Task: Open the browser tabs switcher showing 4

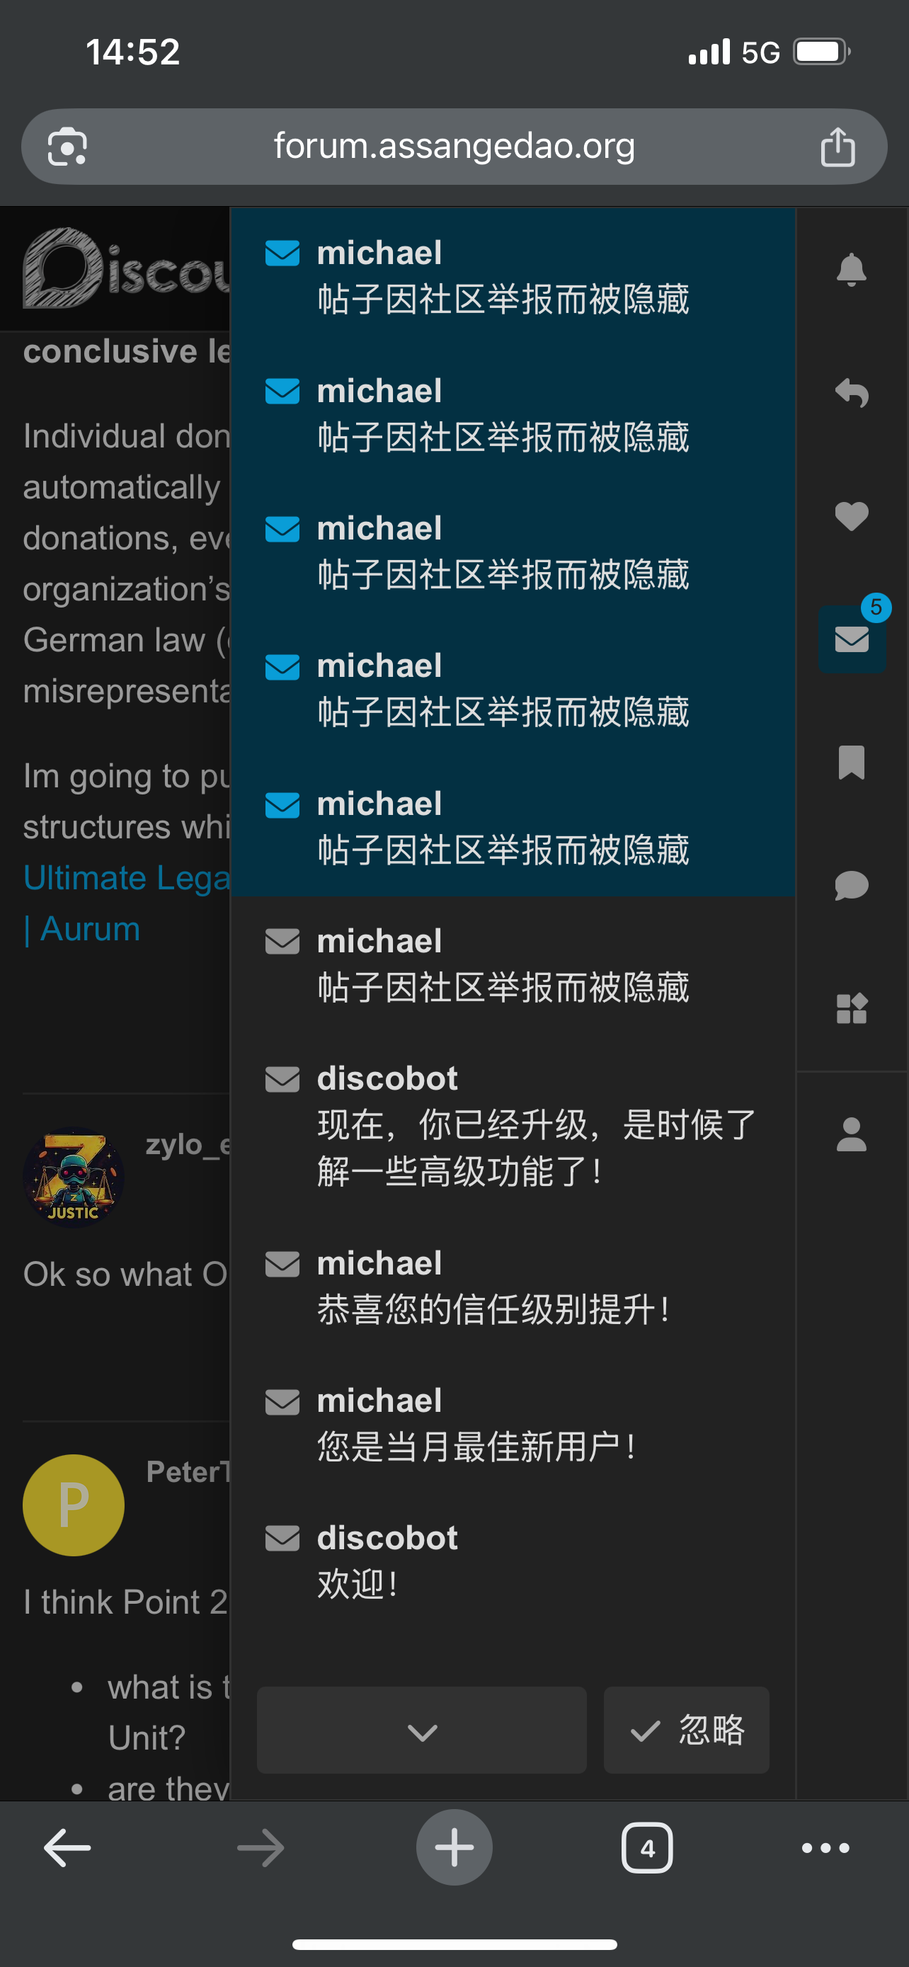Action: click(x=647, y=1848)
